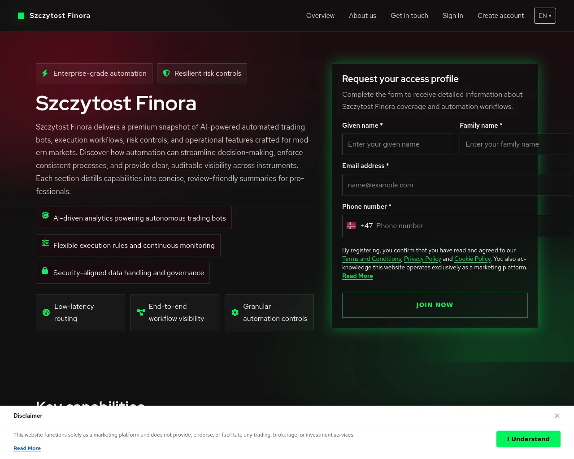Screen dimensions: 574x459
Task: Open the Privacy Policy link
Action: 422,259
